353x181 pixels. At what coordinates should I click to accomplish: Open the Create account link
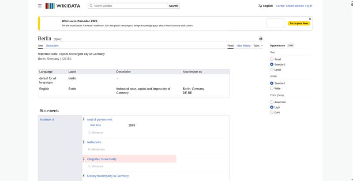tap(294, 6)
